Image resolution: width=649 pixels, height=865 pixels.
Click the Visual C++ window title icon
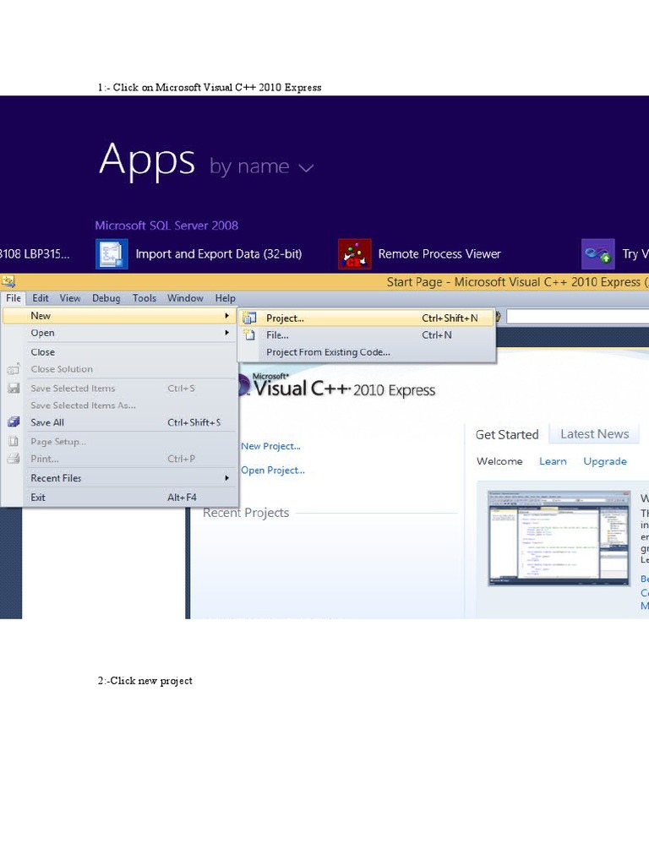tap(8, 282)
